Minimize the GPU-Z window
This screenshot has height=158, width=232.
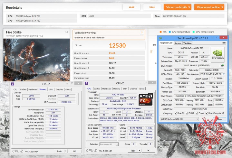tap(212, 38)
